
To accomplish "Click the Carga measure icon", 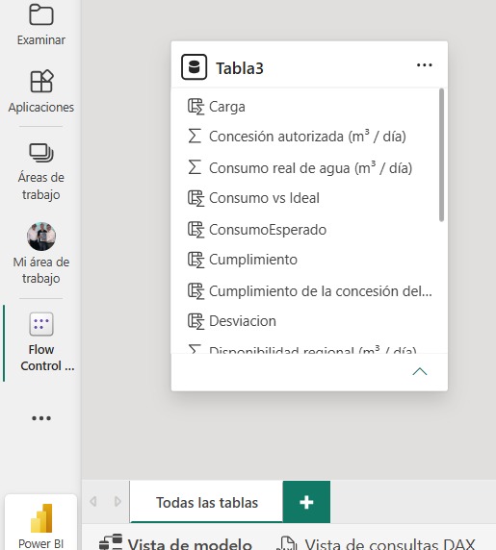I will (196, 107).
